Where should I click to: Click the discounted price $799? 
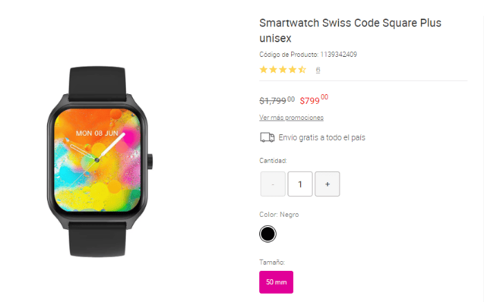click(314, 100)
